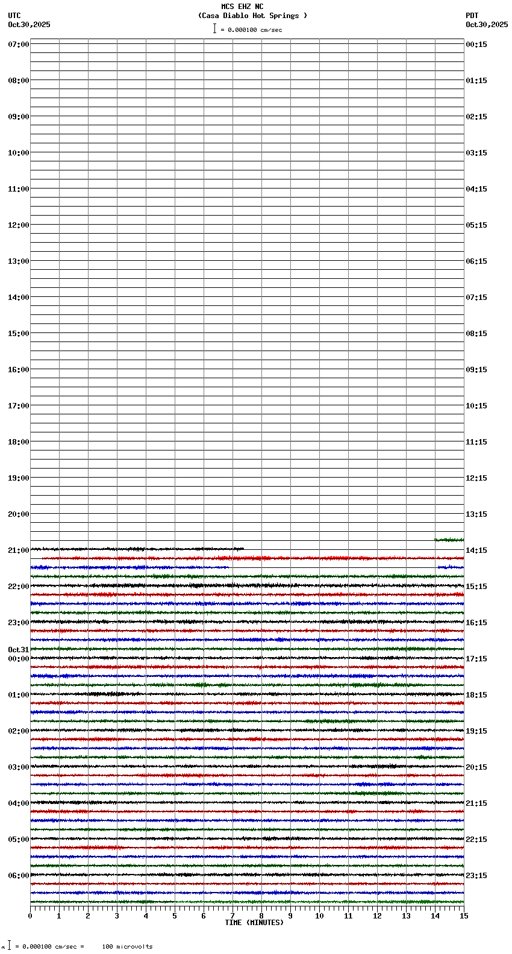The width and height of the screenshot is (512, 954).
Task: Click the UTC-side date 'Oct30,2025'
Action: tap(30, 25)
